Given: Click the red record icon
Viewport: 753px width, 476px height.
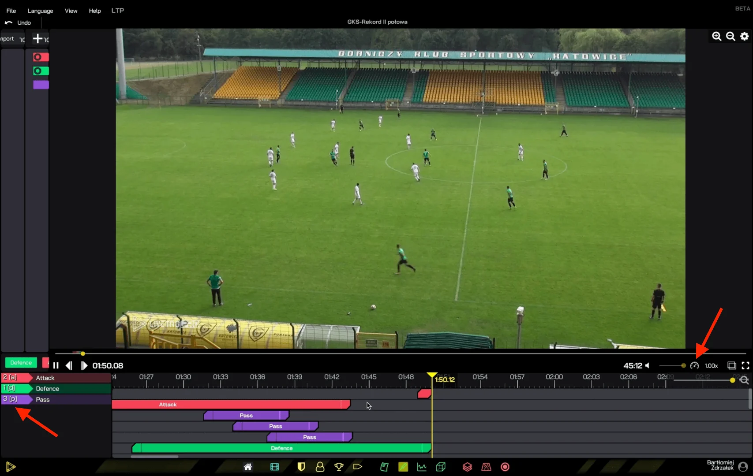Looking at the screenshot, I should point(505,467).
